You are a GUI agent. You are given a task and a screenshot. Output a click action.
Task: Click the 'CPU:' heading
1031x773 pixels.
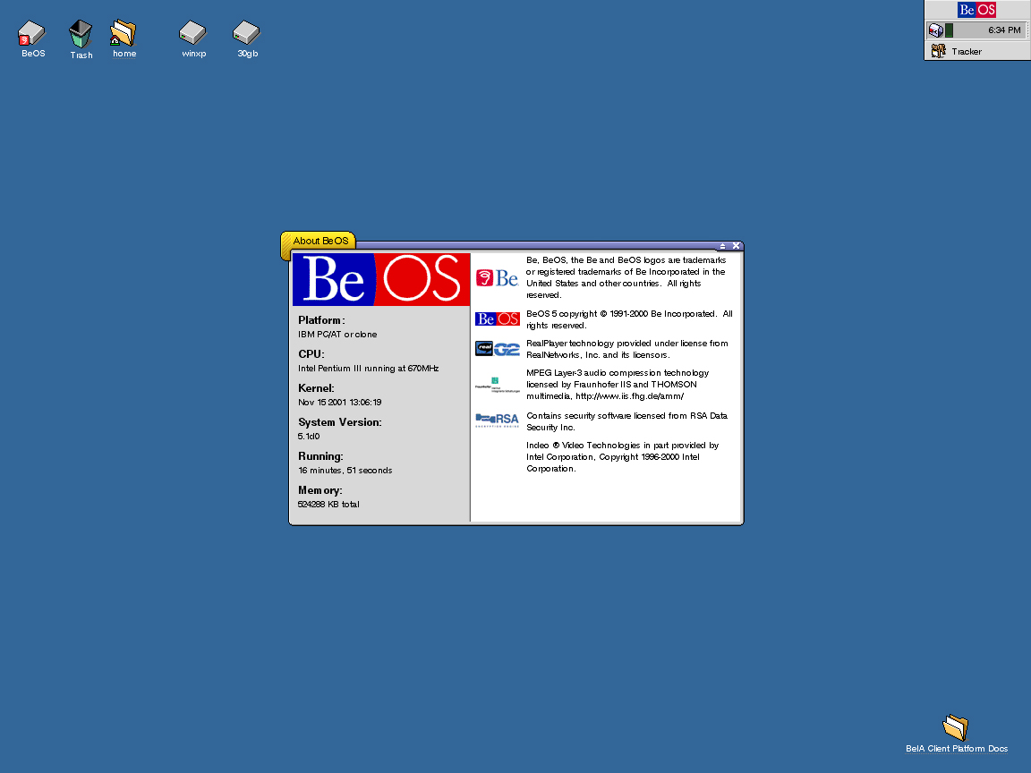[x=311, y=354]
